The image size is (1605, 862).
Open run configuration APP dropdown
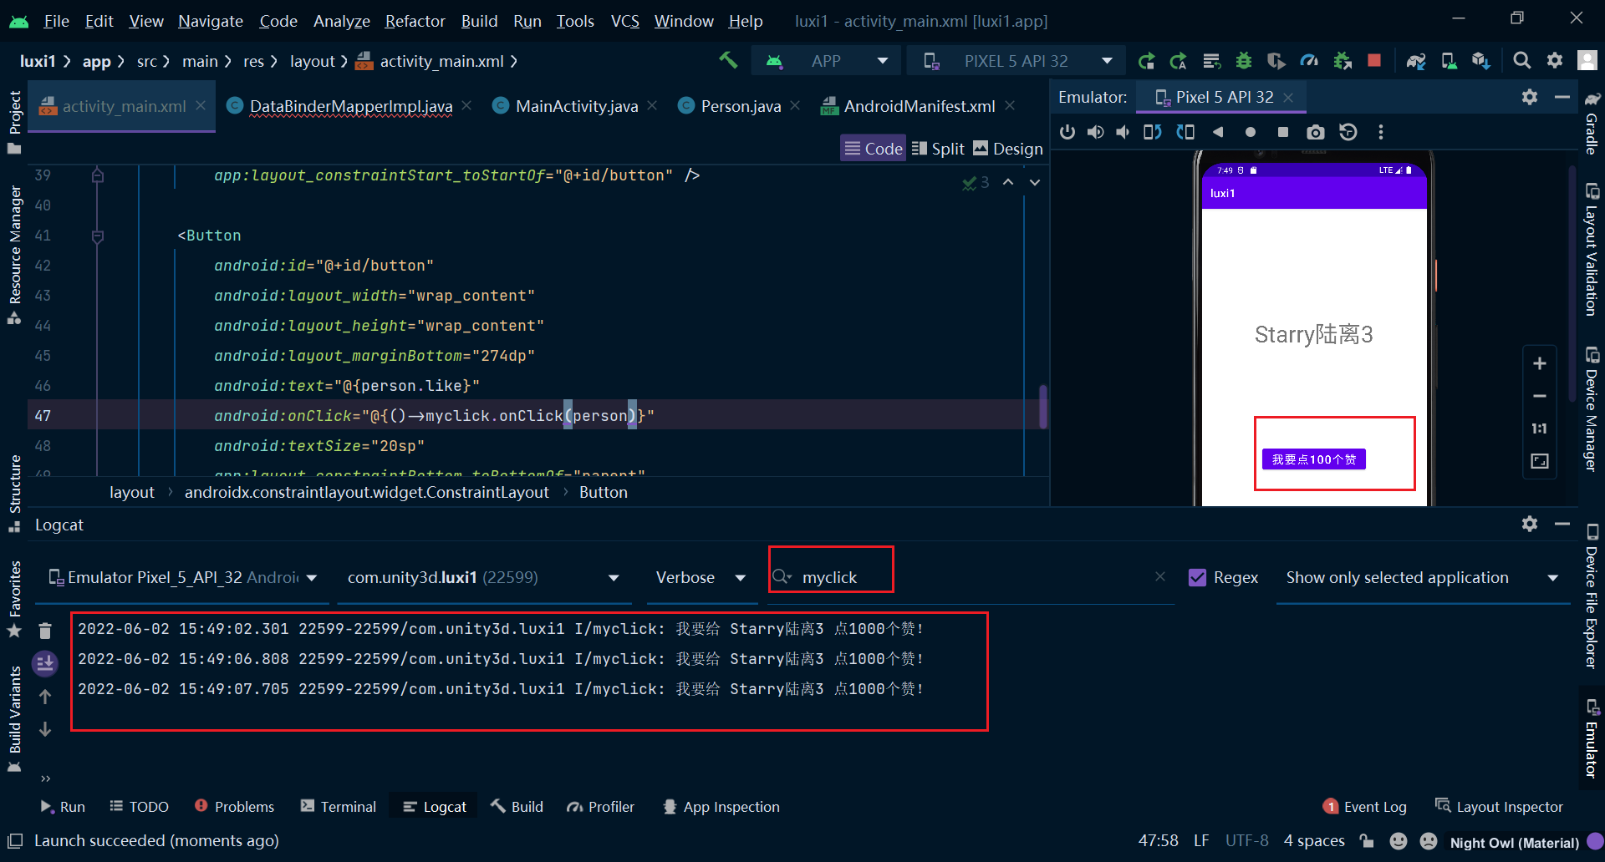point(826,61)
